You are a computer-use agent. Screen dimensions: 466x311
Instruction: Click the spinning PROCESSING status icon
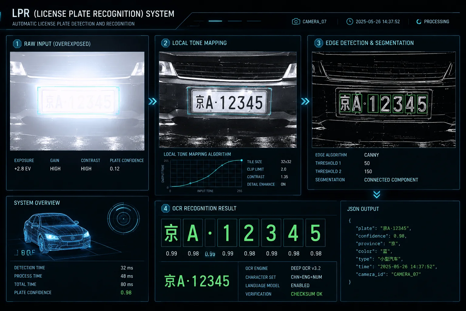[419, 22]
